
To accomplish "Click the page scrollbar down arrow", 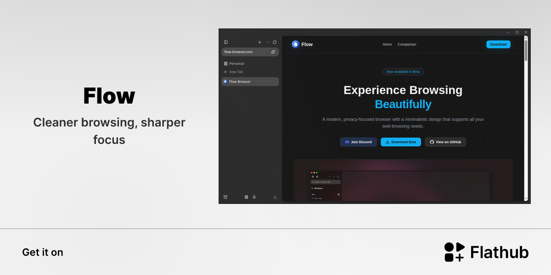I will click(526, 199).
